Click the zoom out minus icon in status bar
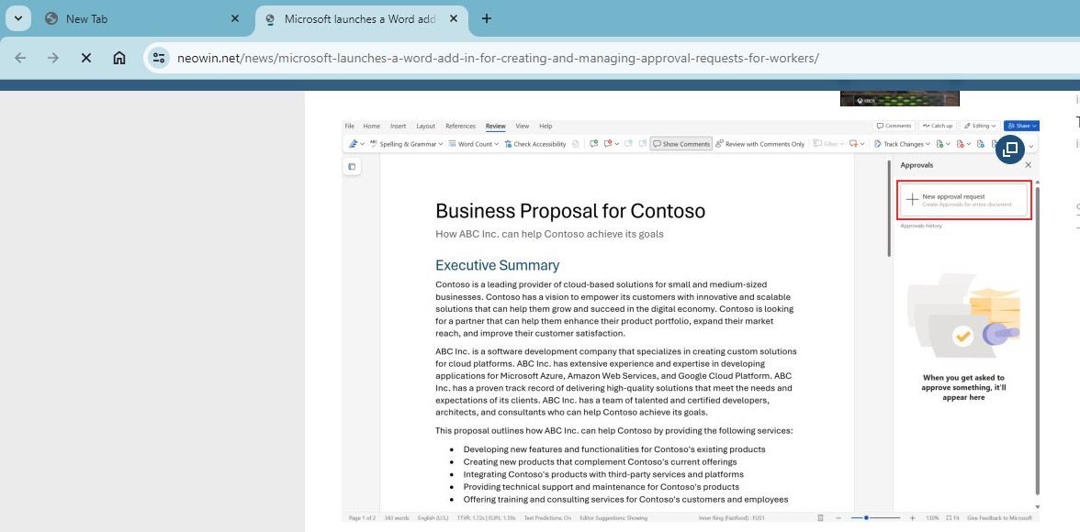The image size is (1080, 532). (x=838, y=517)
